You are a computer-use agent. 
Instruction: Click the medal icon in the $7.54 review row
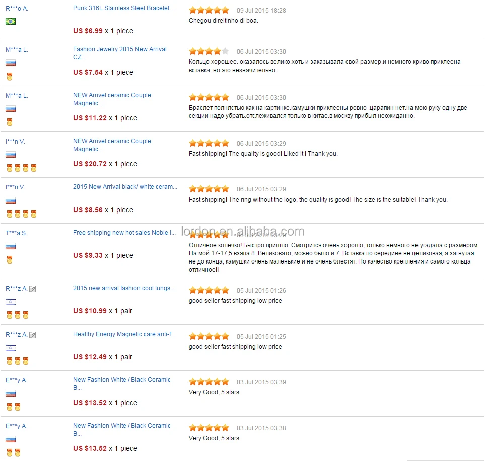(x=9, y=76)
